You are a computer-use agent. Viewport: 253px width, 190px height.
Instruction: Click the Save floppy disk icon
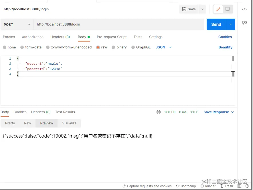pos(184,9)
